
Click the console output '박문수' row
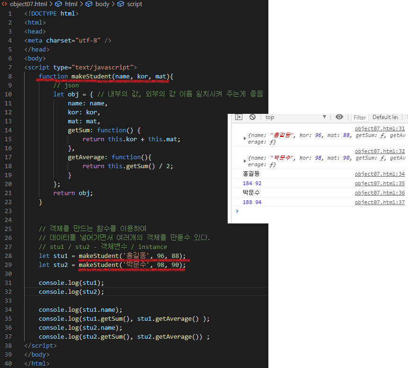[x=319, y=193]
